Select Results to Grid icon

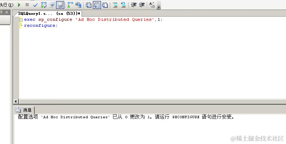[x=97, y=5]
